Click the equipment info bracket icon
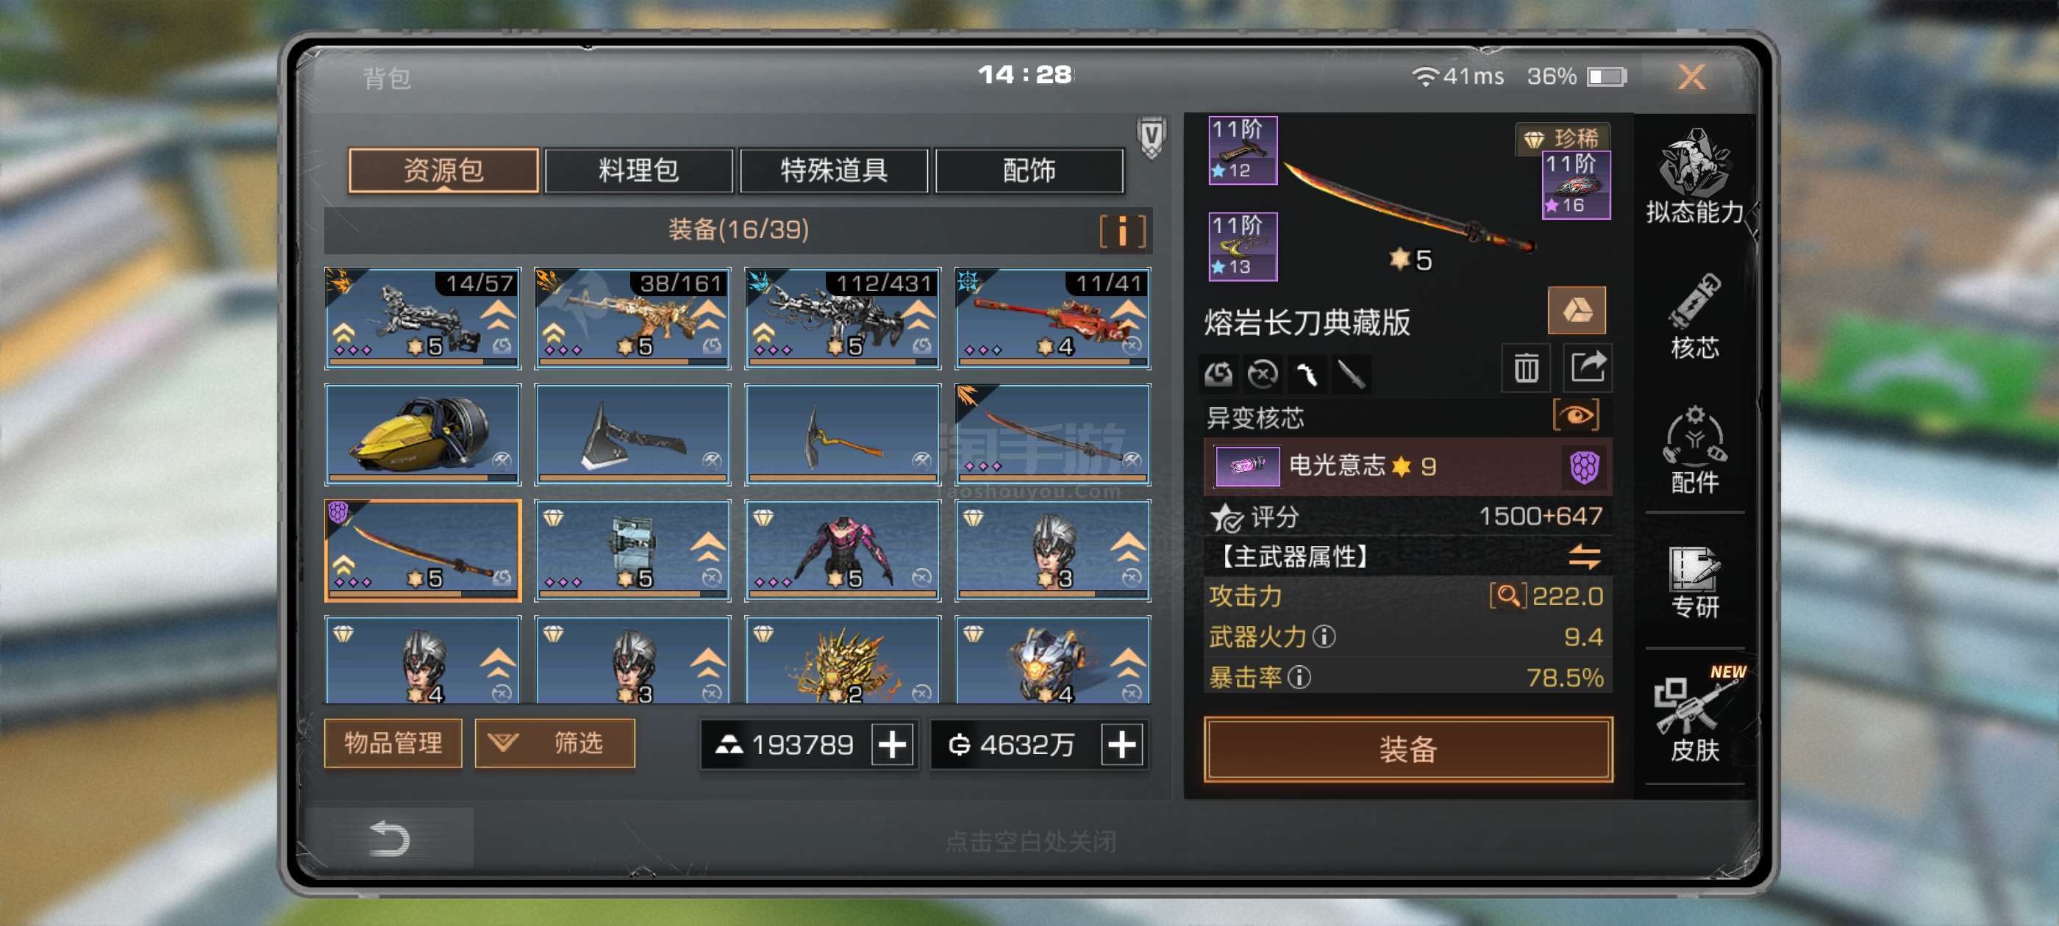Viewport: 2059px width, 926px height. pos(1122,232)
